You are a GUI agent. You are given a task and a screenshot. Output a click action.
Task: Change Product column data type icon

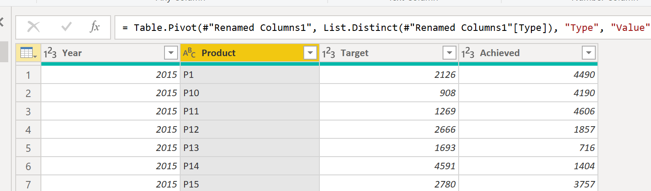[189, 53]
